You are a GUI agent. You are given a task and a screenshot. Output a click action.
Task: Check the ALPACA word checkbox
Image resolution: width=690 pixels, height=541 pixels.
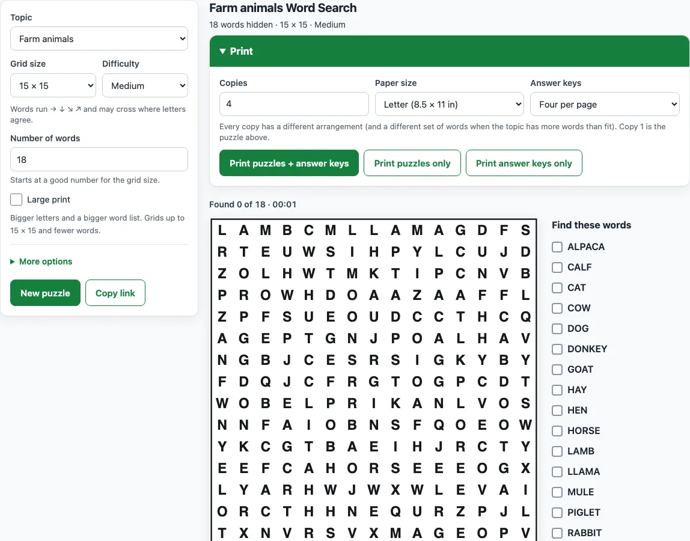pyautogui.click(x=557, y=247)
